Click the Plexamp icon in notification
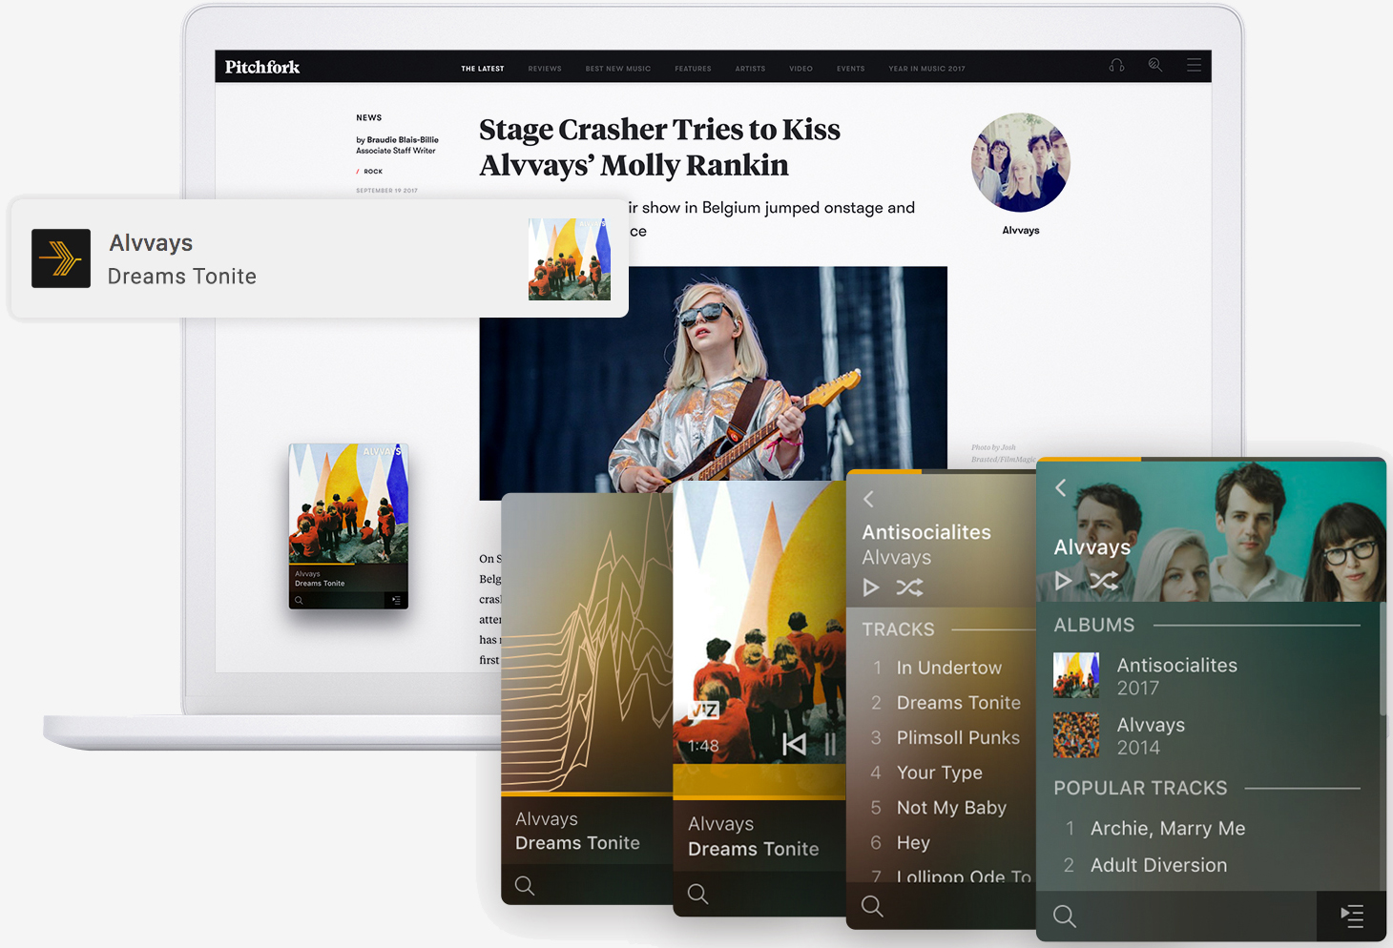The height and width of the screenshot is (948, 1393). 61,258
